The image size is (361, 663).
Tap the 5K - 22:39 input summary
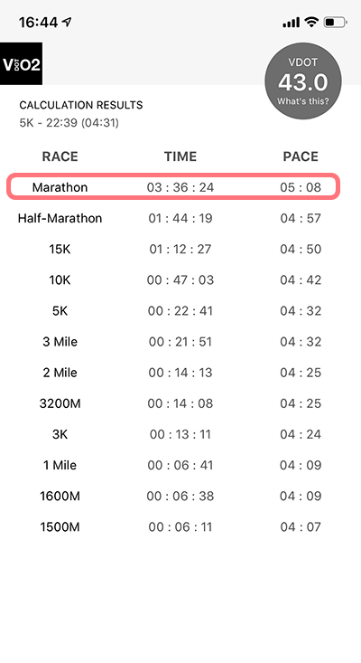(69, 123)
